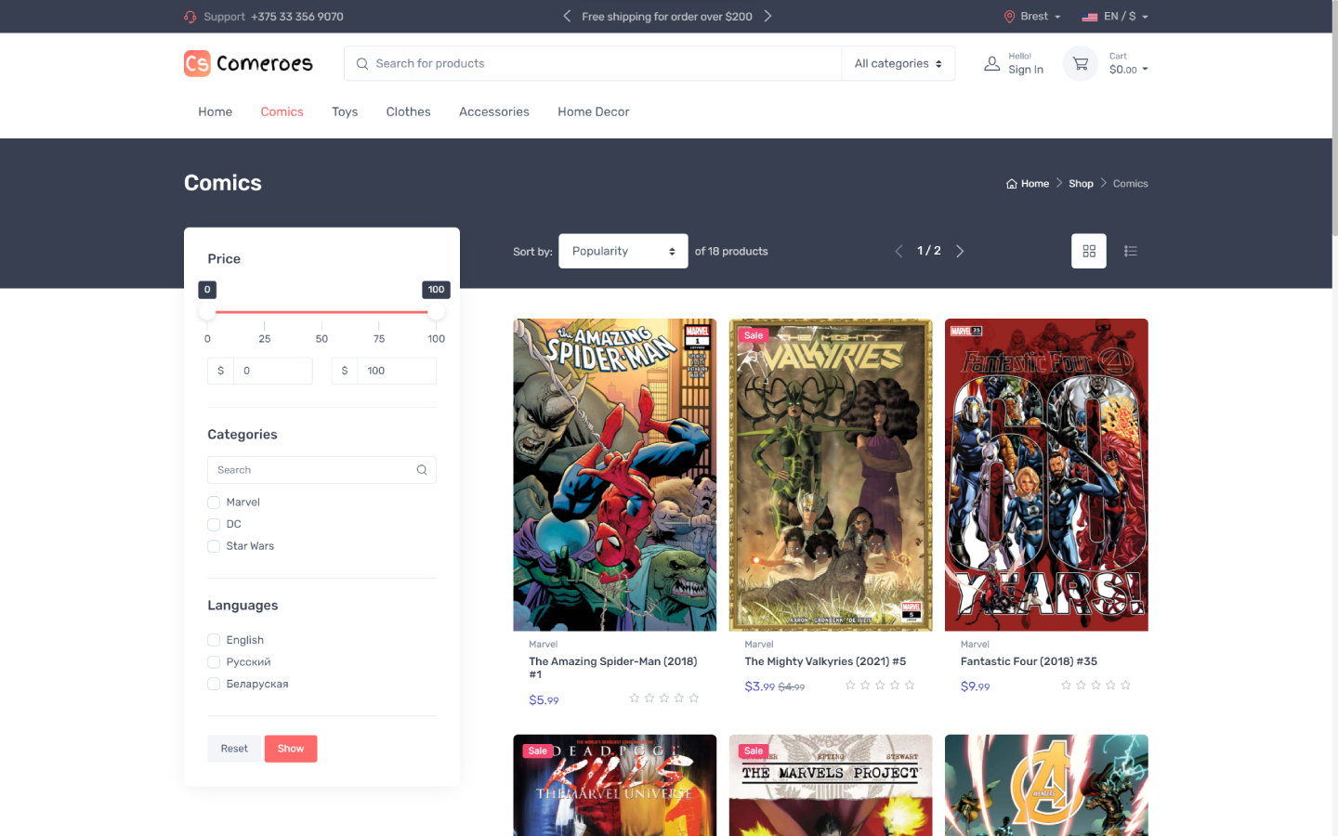
Task: Open the Comics menu item
Action: pos(282,111)
